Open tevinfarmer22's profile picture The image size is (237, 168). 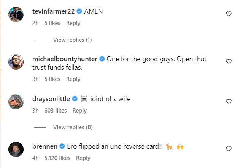point(16,14)
